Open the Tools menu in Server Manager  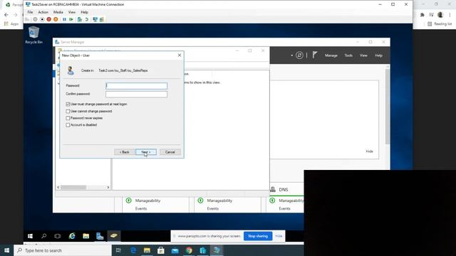pos(348,55)
